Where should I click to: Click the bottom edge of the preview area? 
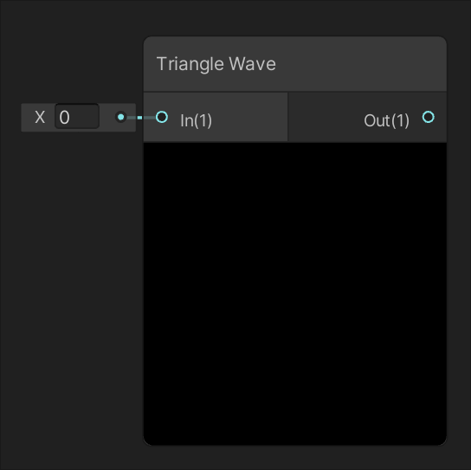tap(295, 444)
